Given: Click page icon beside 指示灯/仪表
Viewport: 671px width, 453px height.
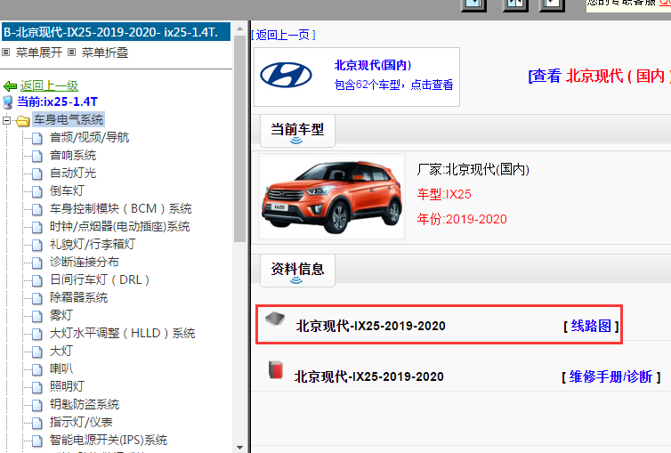Looking at the screenshot, I should pos(37,423).
